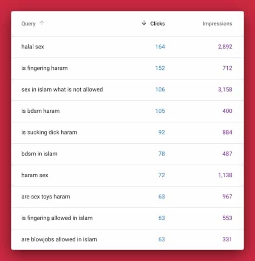Select "is fingering allowed in islam" query
This screenshot has height=261, width=255.
click(x=57, y=218)
